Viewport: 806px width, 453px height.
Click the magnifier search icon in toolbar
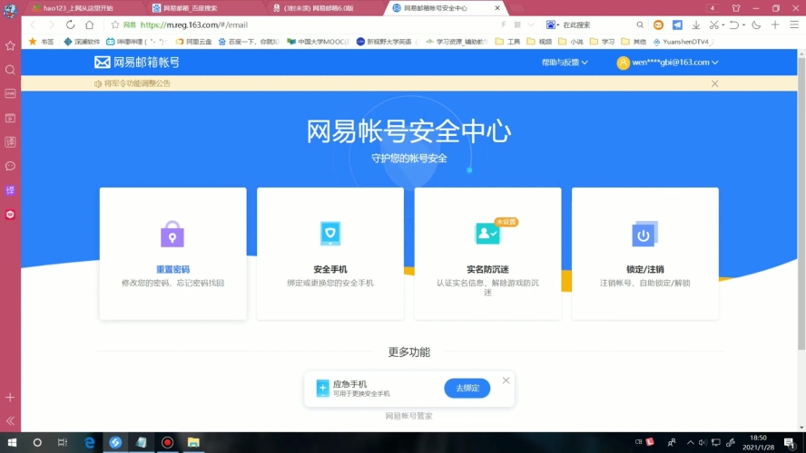pyautogui.click(x=640, y=24)
